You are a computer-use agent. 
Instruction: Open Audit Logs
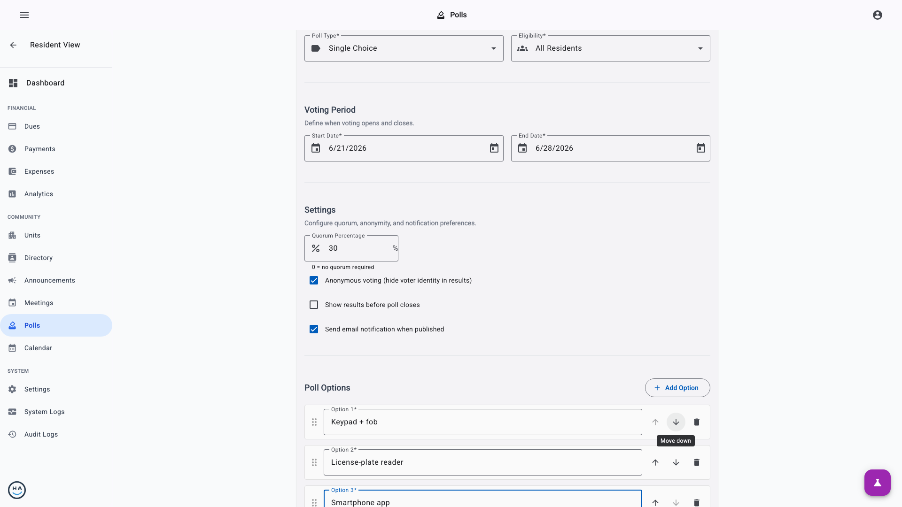tap(56, 434)
